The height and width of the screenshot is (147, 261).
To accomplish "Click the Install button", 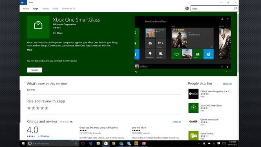I will point(34,70).
